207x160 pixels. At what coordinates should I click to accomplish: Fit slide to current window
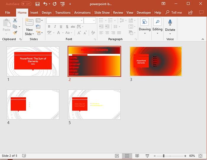pos(200,156)
